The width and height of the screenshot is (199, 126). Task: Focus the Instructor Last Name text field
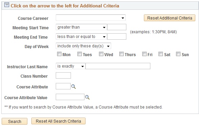[x=118, y=66]
